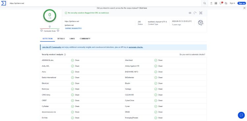The image size is (247, 121).
Task: Switch to the DETAILS tab
Action: 61,39
